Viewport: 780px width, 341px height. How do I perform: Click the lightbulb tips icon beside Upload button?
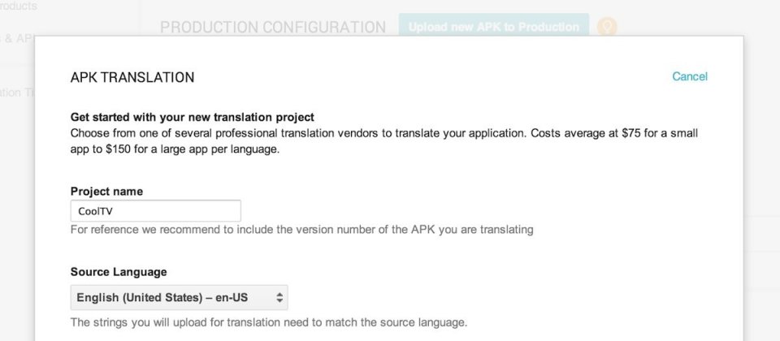point(606,27)
